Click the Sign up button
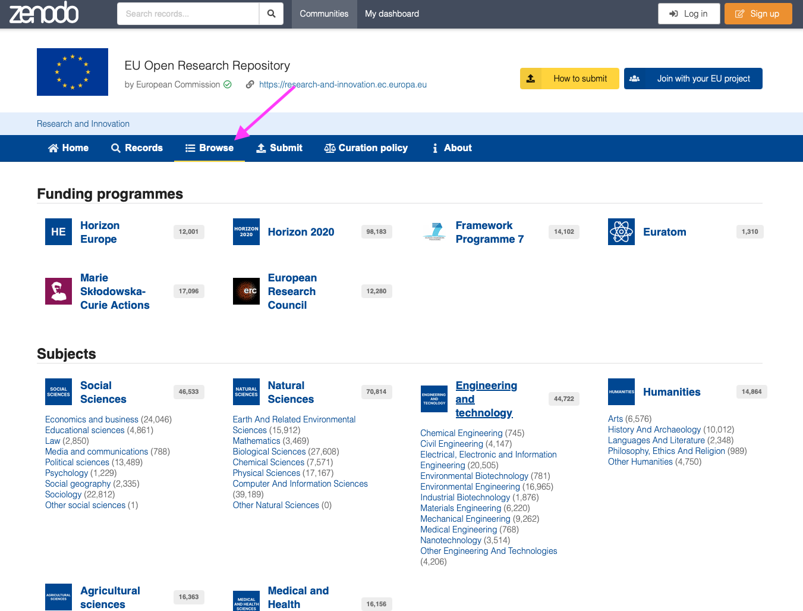The height and width of the screenshot is (611, 803). [x=758, y=14]
